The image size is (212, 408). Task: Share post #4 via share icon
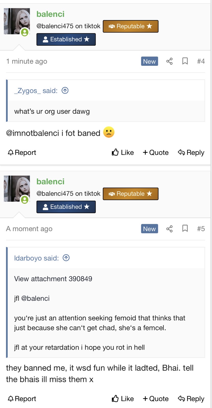169,61
